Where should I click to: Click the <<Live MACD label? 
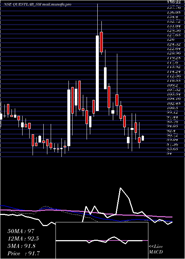(156, 249)
